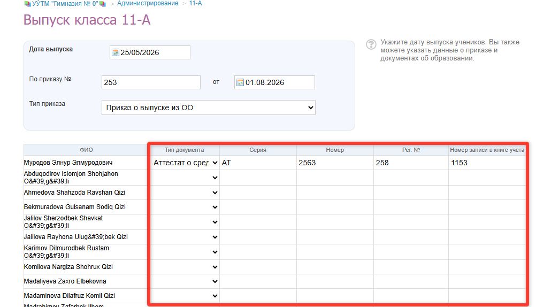This screenshot has height=307, width=536.
Task: Click Номер записи в книге учета header
Action: [x=487, y=150]
